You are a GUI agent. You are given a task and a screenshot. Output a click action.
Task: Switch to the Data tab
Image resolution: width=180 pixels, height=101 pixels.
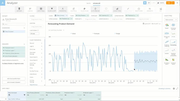[88, 3]
